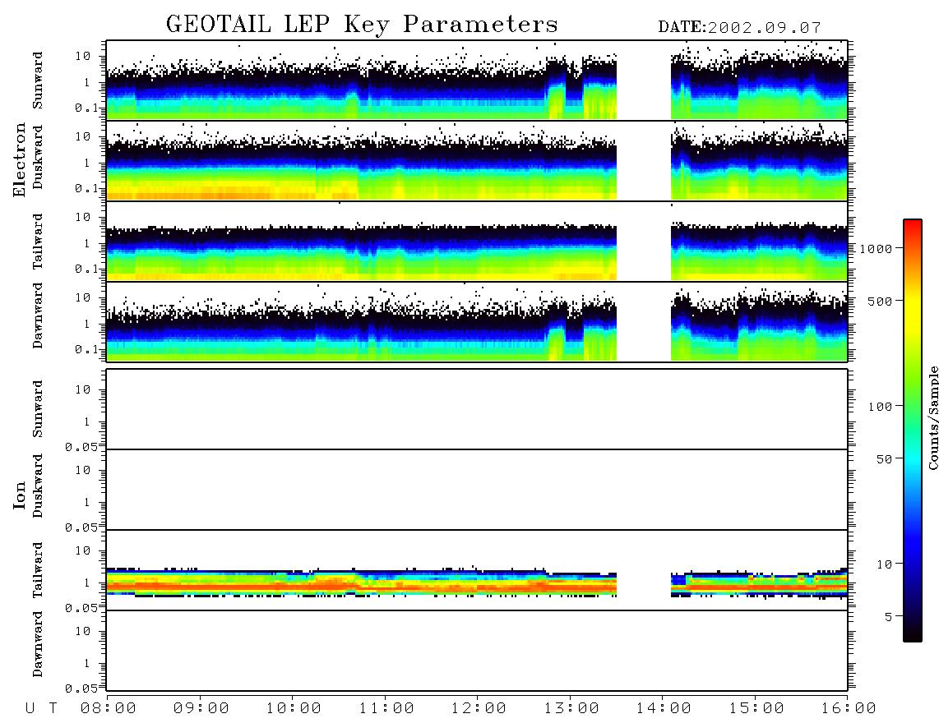Click the "U T" time axis label
The width and height of the screenshot is (939, 723).
click(x=42, y=708)
